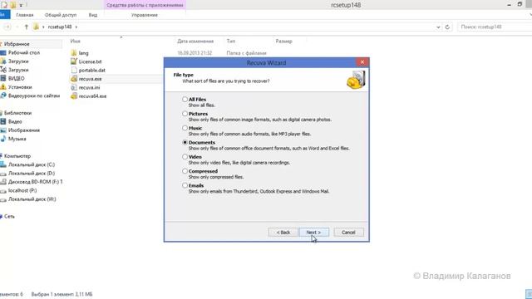532x299 pixels.
Task: Refresh the folder view
Action: click(447, 27)
